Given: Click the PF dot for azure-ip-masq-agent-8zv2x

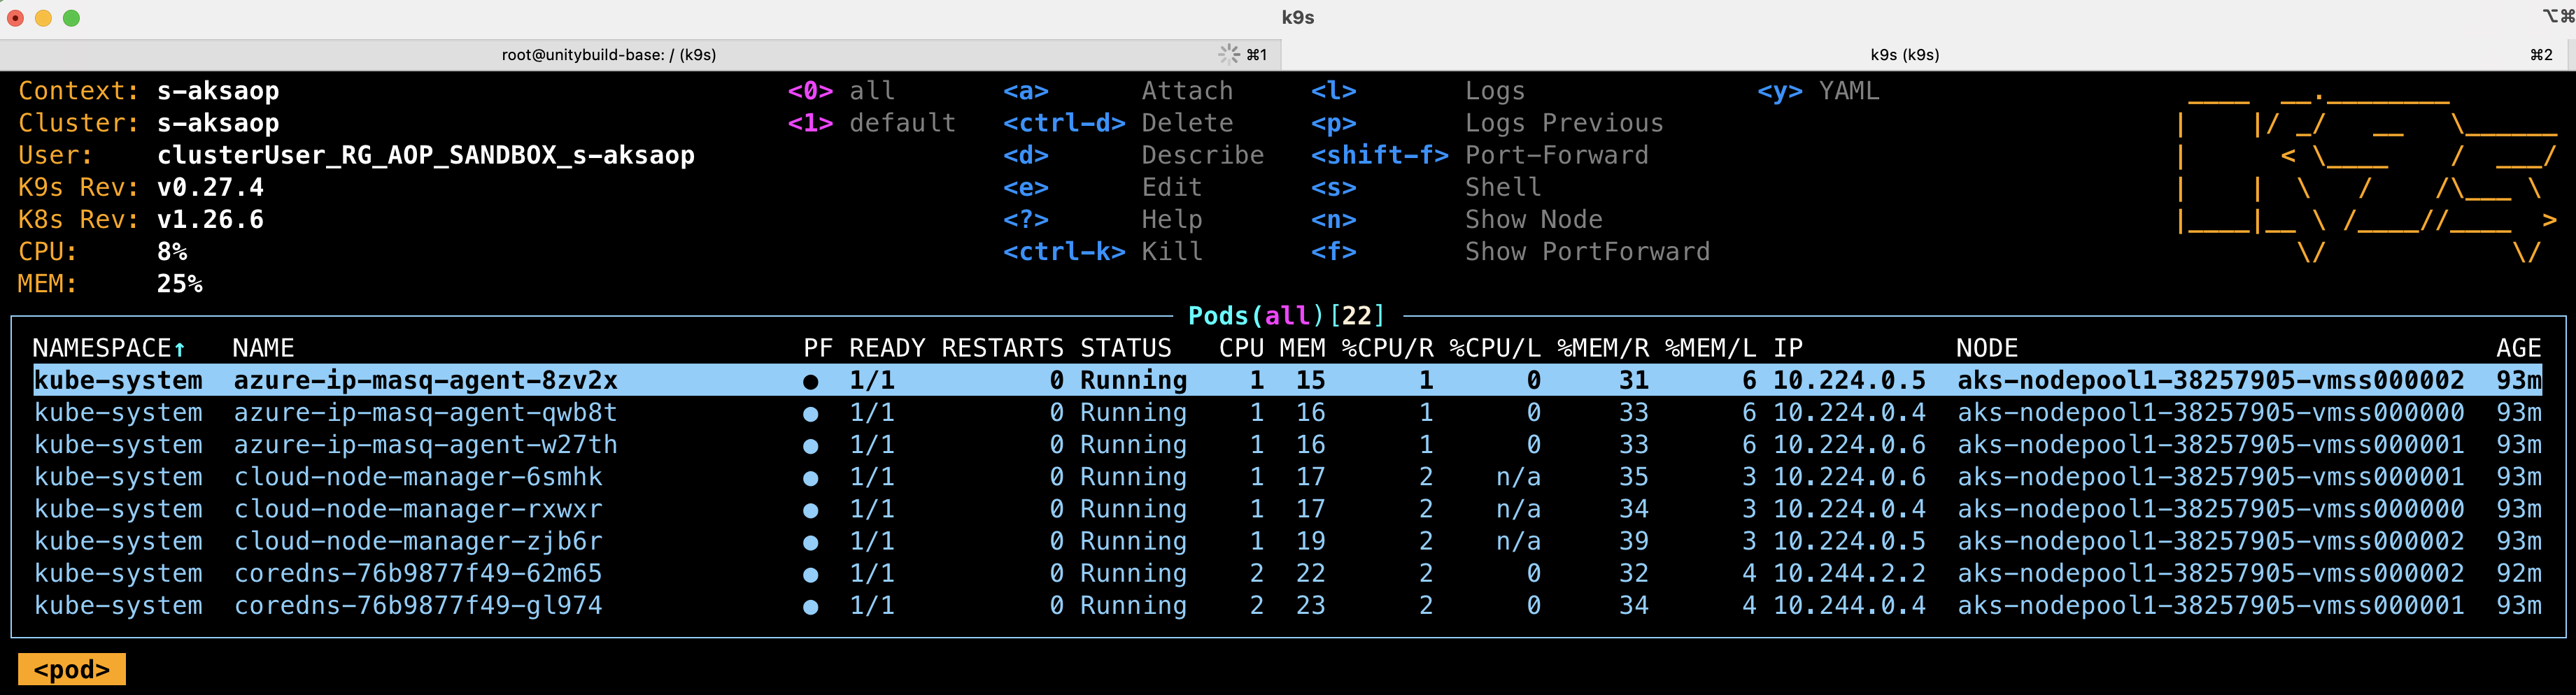Looking at the screenshot, I should coord(810,381).
